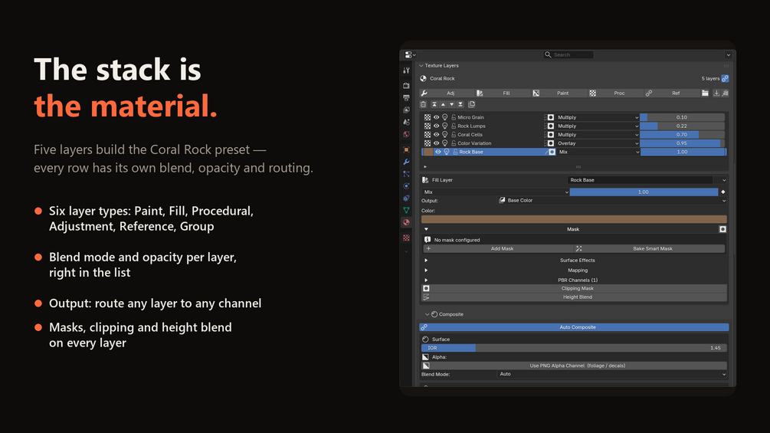770x433 pixels.
Task: Hide the Coral Cells layer
Action: coord(436,135)
